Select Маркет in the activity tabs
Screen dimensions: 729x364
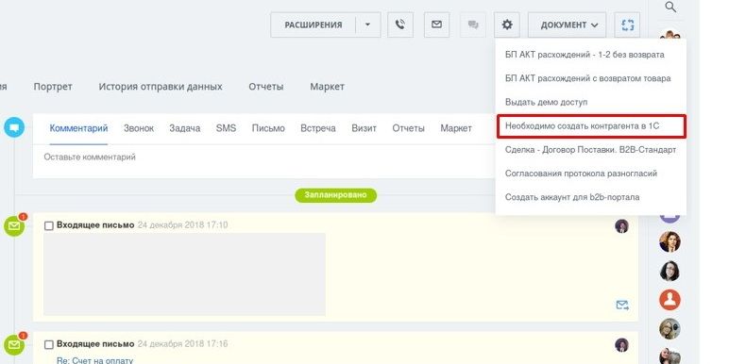click(456, 128)
